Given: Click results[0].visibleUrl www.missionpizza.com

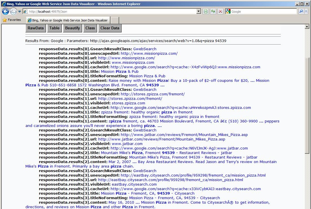Looking at the screenshot, I should [133, 62].
